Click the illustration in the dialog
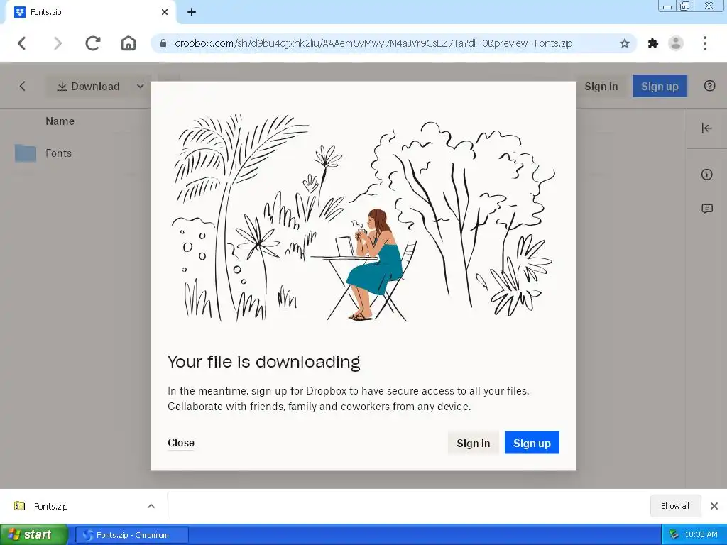727x545 pixels. coord(363,217)
